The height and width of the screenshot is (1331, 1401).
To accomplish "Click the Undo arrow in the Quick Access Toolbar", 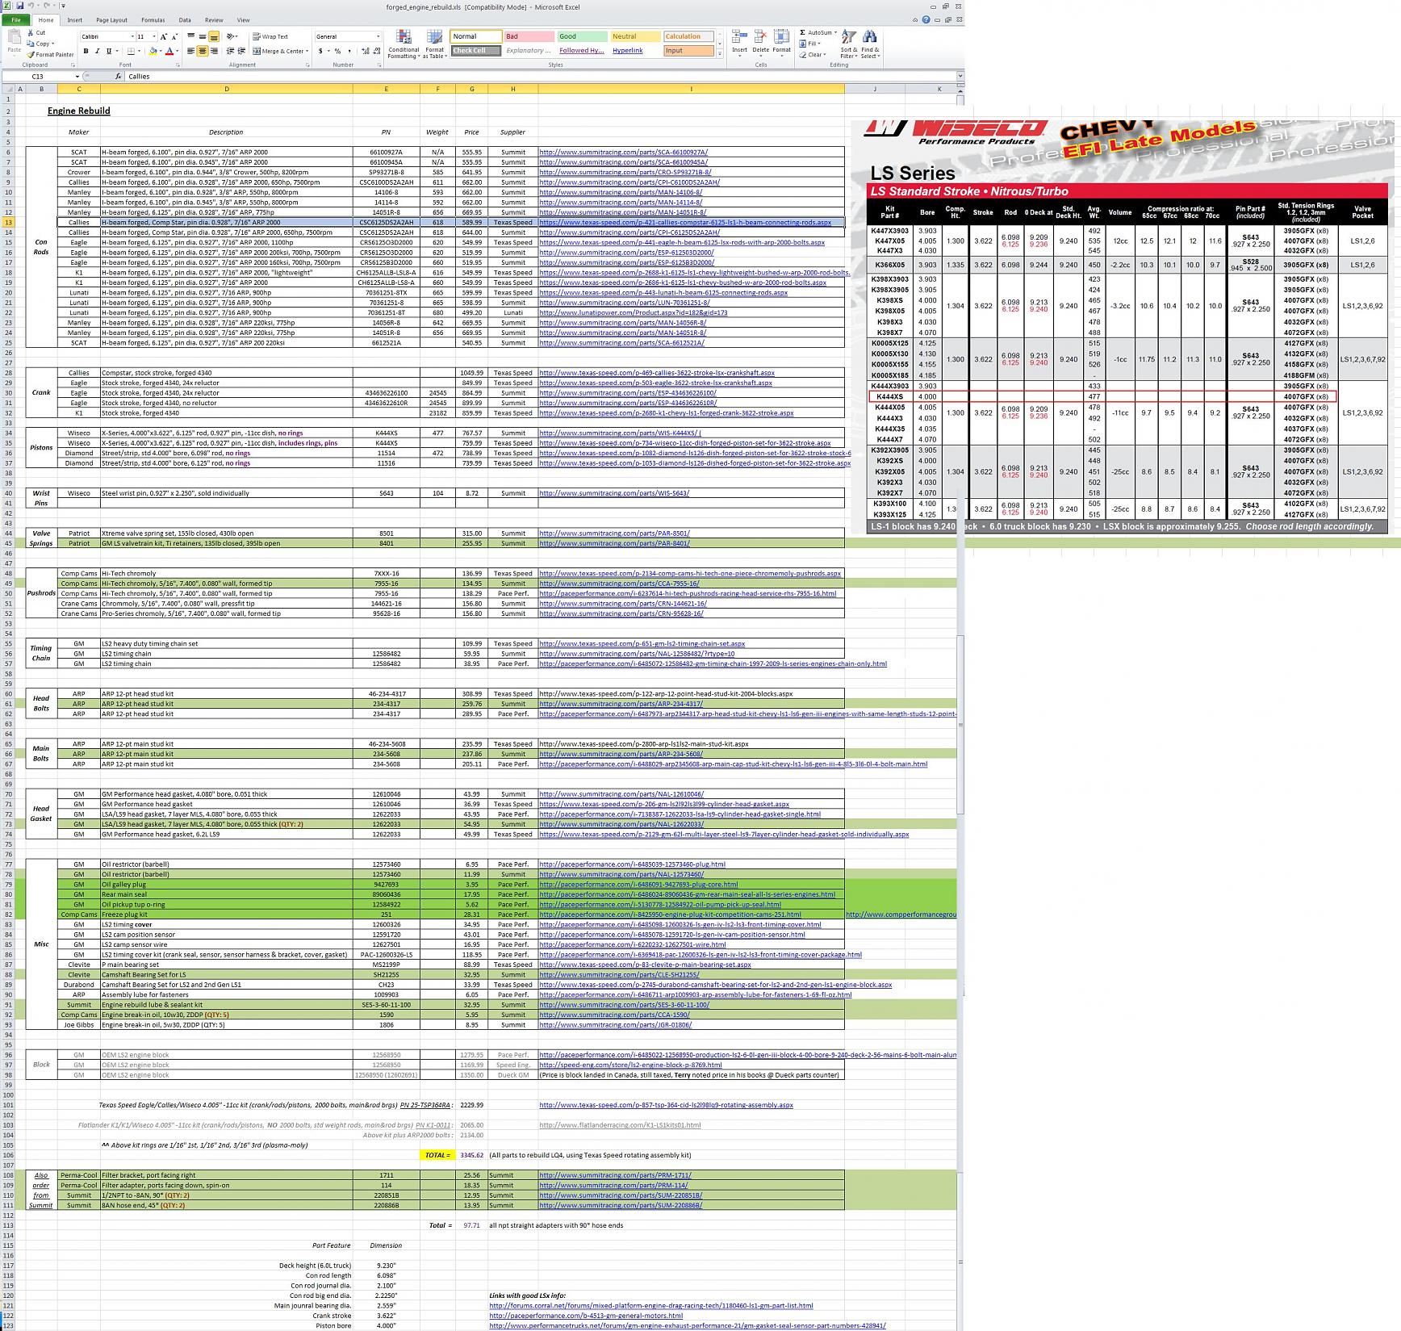I will [30, 6].
